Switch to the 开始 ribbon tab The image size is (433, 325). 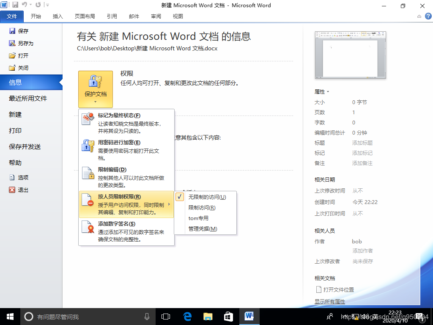coord(36,17)
